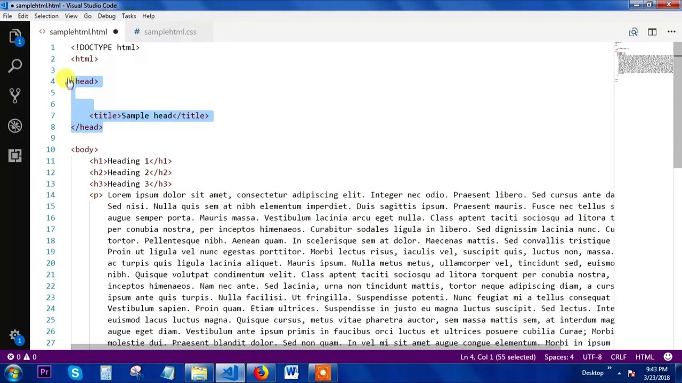Open File Explorer from the taskbar

point(199,373)
